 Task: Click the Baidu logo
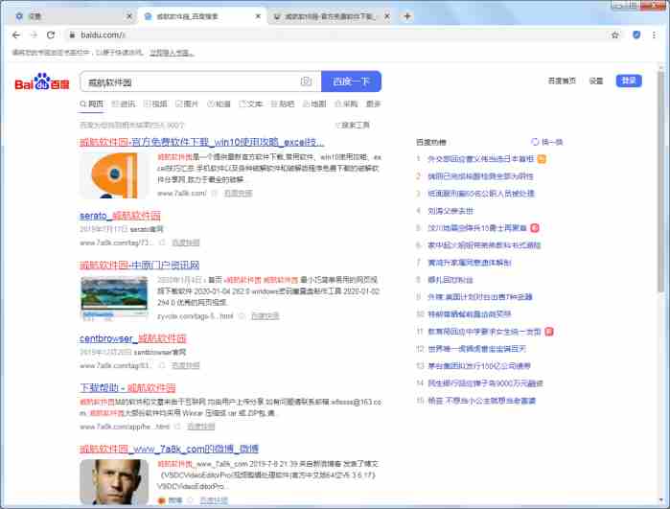[x=42, y=81]
